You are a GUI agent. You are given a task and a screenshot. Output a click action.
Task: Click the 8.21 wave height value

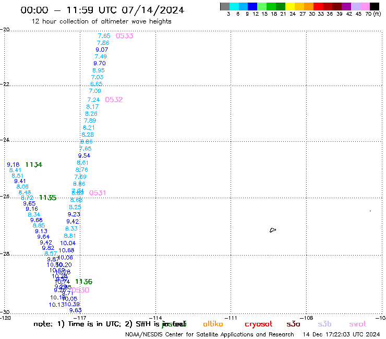[89, 128]
